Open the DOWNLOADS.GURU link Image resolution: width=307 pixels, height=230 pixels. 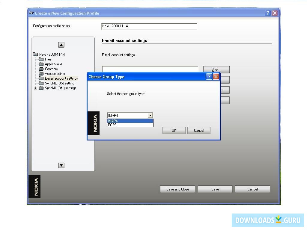point(268,220)
